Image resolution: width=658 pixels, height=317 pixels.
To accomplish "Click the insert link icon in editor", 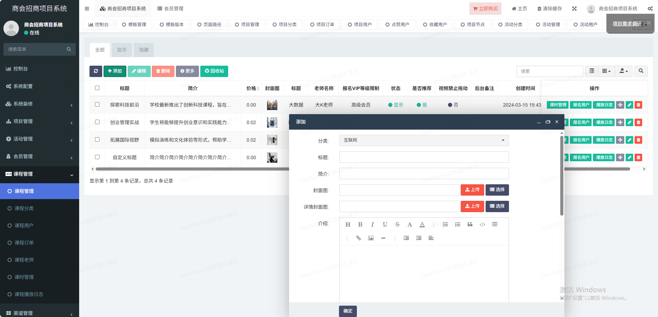I will [x=358, y=238].
